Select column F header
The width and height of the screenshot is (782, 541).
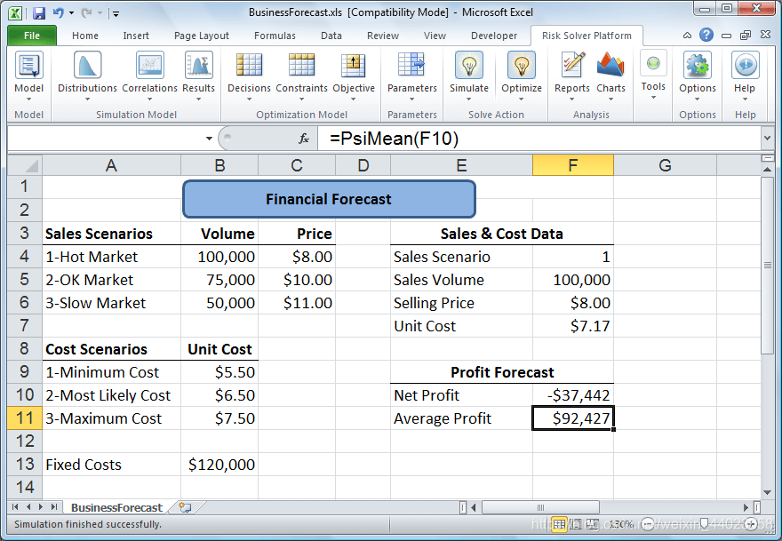click(x=572, y=165)
